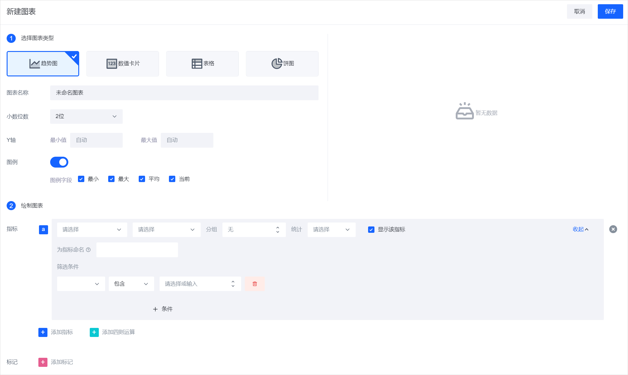Click the pie chart icon
628x375 pixels.
pos(277,64)
